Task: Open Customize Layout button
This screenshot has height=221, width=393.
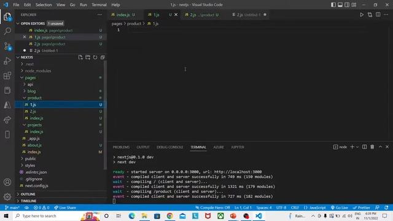Action: pos(354,5)
